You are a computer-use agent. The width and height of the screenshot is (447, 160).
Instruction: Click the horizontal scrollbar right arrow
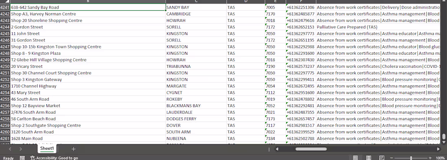click(438, 149)
